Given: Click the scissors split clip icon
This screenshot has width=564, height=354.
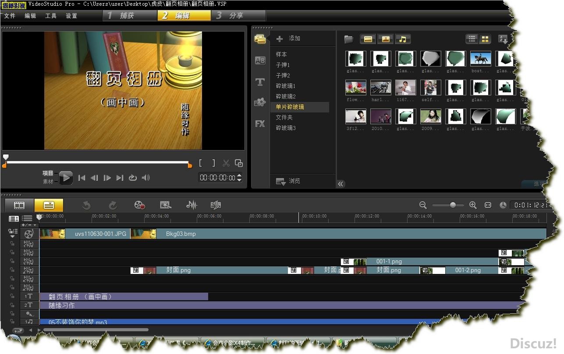Looking at the screenshot, I should coord(226,163).
